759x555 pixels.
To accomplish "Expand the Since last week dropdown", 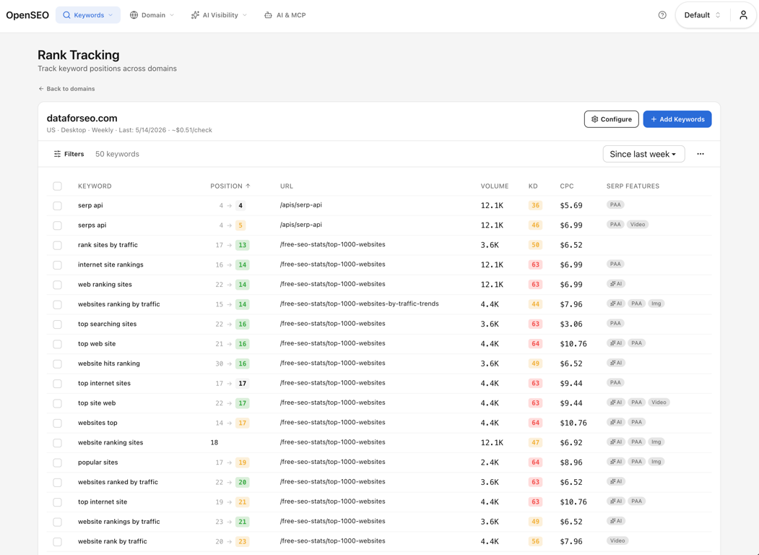I will coord(643,154).
